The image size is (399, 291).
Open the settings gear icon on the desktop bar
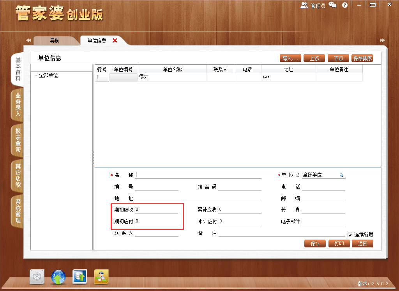pyautogui.click(x=37, y=277)
